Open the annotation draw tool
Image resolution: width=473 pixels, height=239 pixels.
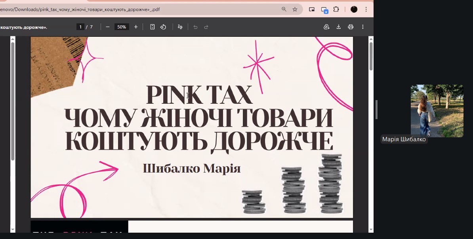[180, 27]
